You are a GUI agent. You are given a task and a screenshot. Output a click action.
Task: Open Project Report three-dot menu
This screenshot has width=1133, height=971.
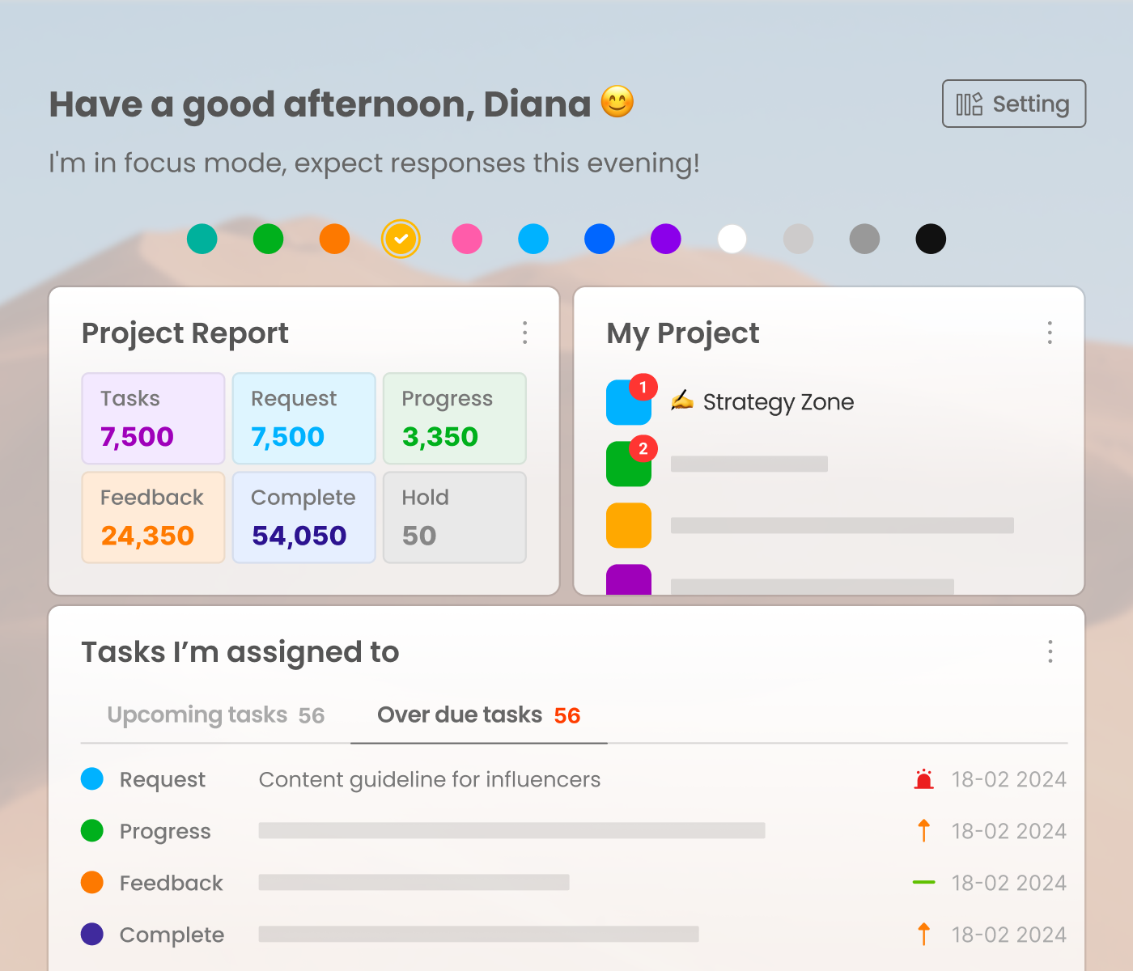[x=525, y=333]
